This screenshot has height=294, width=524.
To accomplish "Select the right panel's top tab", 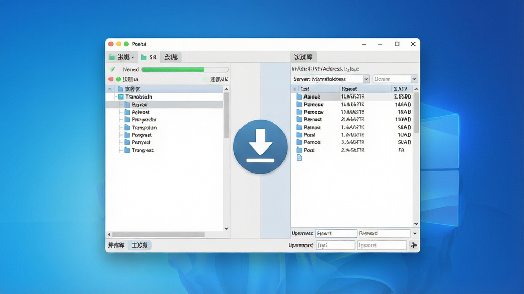I will tap(303, 57).
